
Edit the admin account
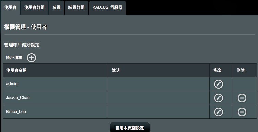pos(219,84)
